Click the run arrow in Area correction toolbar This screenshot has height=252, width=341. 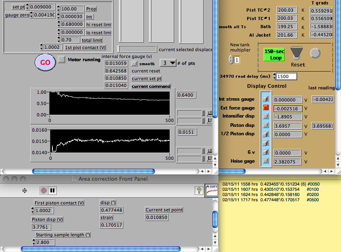click(x=25, y=190)
